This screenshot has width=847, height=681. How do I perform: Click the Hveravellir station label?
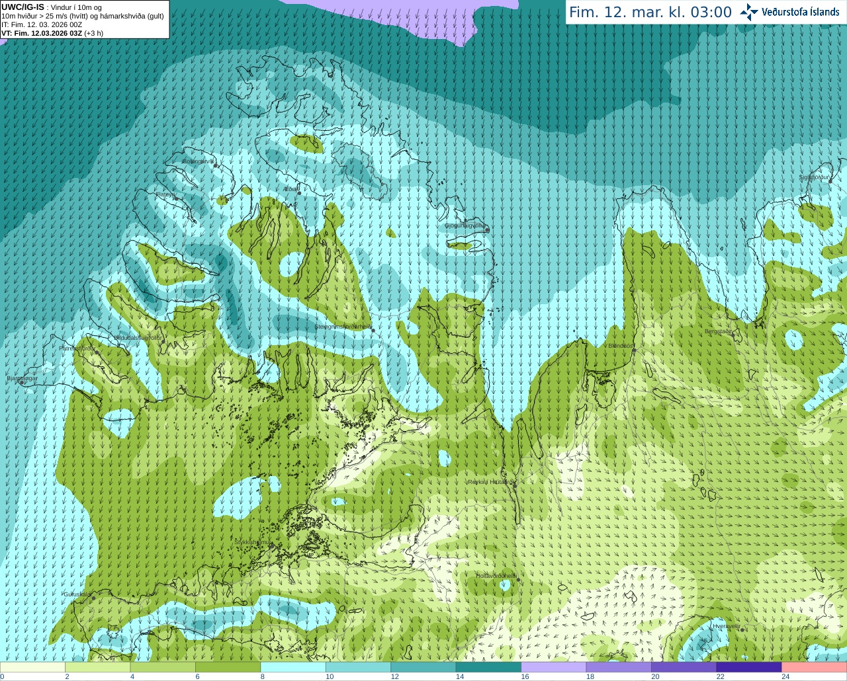[x=727, y=626]
